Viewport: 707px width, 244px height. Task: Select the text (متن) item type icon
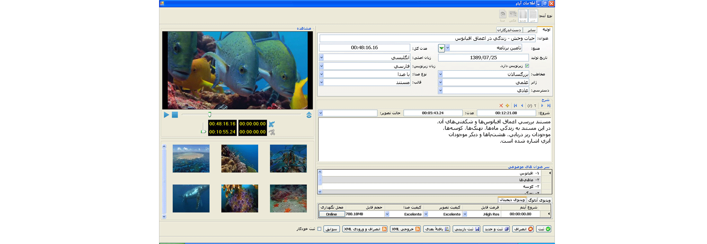pyautogui.click(x=533, y=16)
